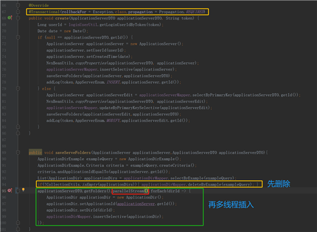Click updateByPrimaryKeySelective call on line 82

(x=154, y=108)
